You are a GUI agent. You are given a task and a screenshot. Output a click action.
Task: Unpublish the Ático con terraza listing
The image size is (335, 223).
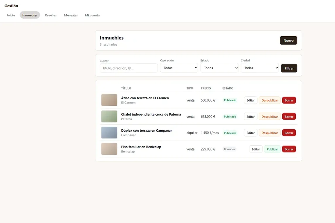pyautogui.click(x=270, y=100)
